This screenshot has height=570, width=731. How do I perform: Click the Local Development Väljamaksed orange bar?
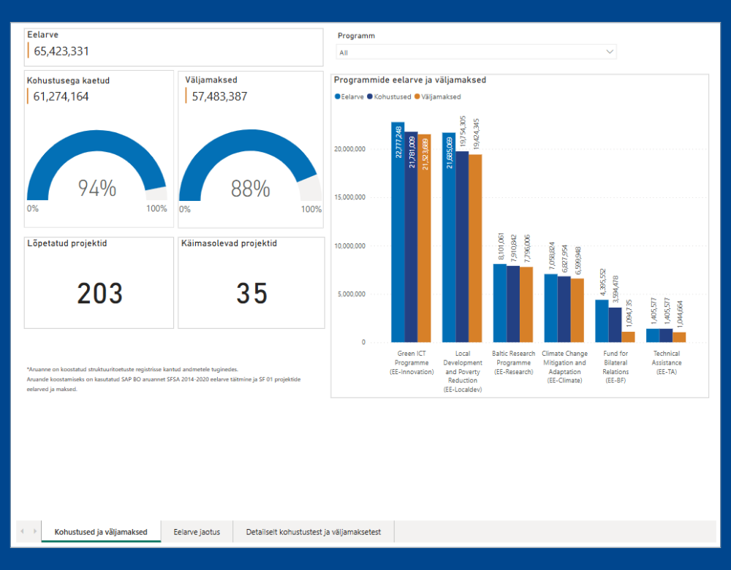475,248
